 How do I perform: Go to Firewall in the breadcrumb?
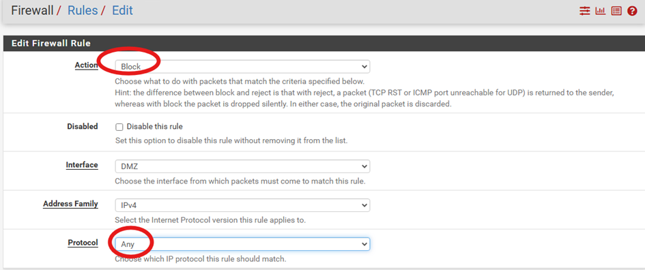(32, 10)
